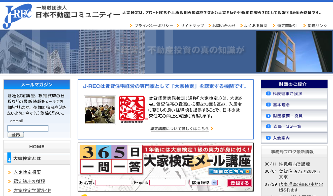Select 大家検定とは sidebar section
The image size is (333, 196).
[27, 159]
